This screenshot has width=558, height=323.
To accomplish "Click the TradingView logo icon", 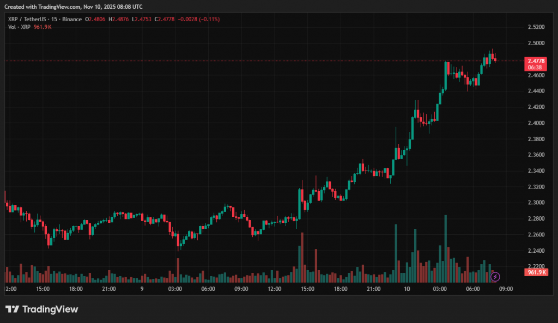I will (12, 309).
